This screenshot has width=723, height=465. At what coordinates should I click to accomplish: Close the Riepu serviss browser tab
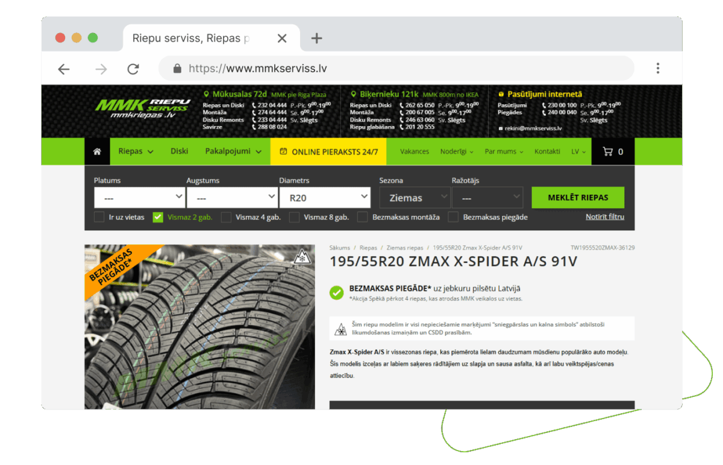point(282,39)
